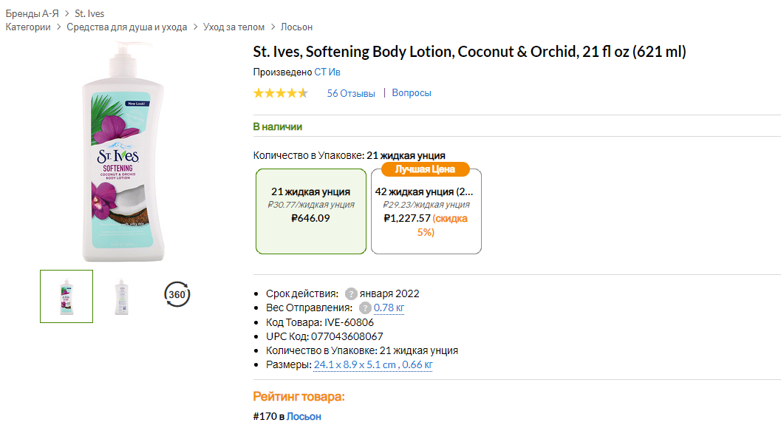Click the shipping weight help question icon

pyautogui.click(x=364, y=308)
